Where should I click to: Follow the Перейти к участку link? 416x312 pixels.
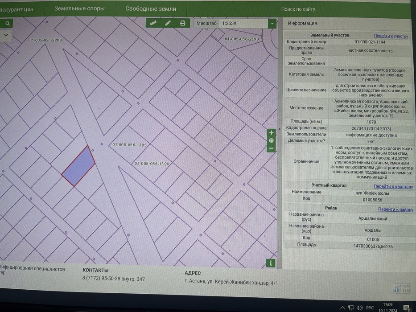[391, 36]
